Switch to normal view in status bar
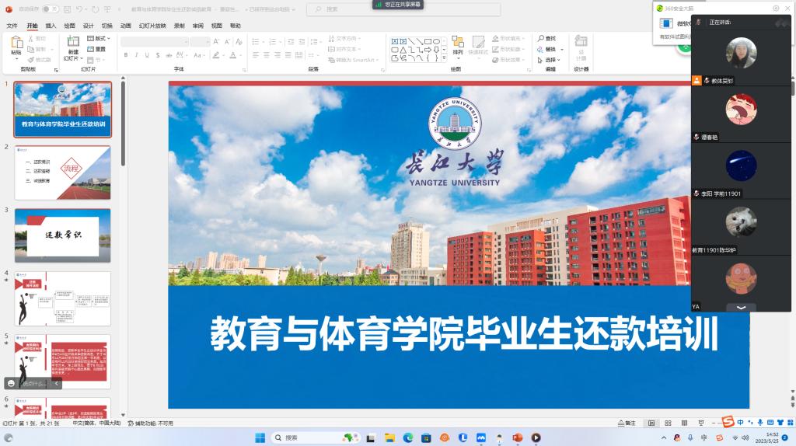Viewport: 796px width, 446px height. [651, 423]
